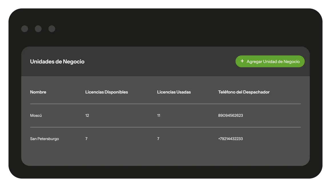Click the Unidades de Negocio panel title
Image resolution: width=331 pixels, height=187 pixels.
point(57,61)
